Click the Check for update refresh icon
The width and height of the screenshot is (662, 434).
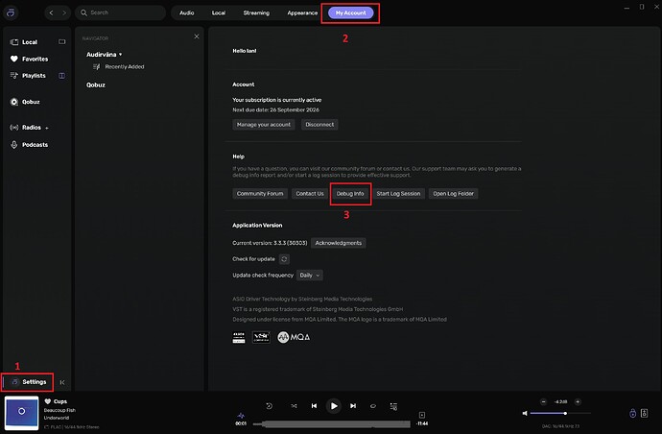(x=285, y=259)
